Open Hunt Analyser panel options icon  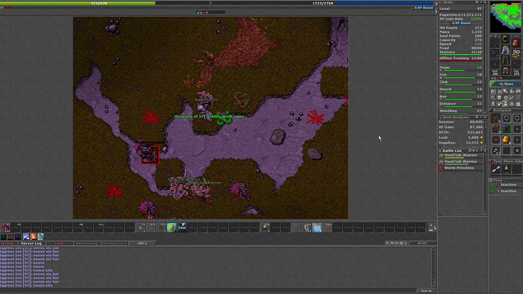click(477, 117)
